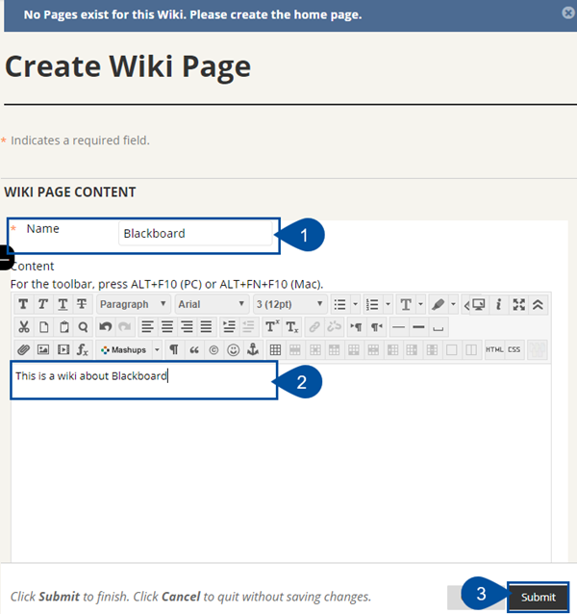
Task: Decrease indent of paragraph
Action: point(248,326)
